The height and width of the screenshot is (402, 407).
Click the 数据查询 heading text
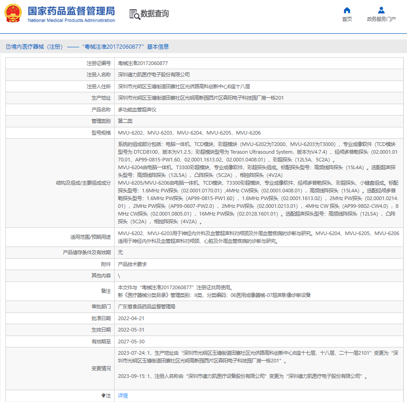pyautogui.click(x=155, y=14)
